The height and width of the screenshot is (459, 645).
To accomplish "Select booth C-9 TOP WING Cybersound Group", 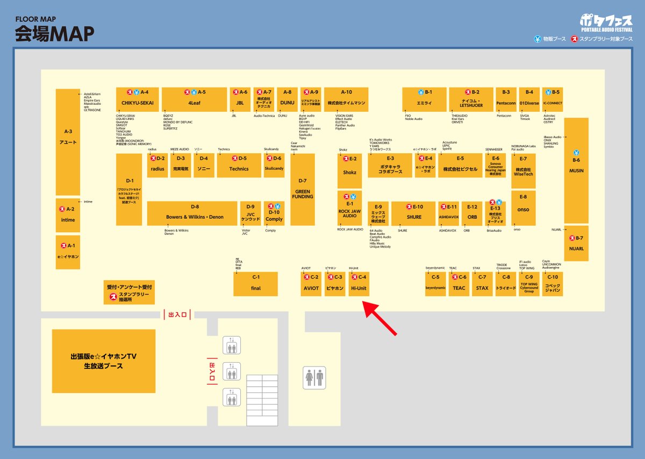I will click(x=529, y=284).
